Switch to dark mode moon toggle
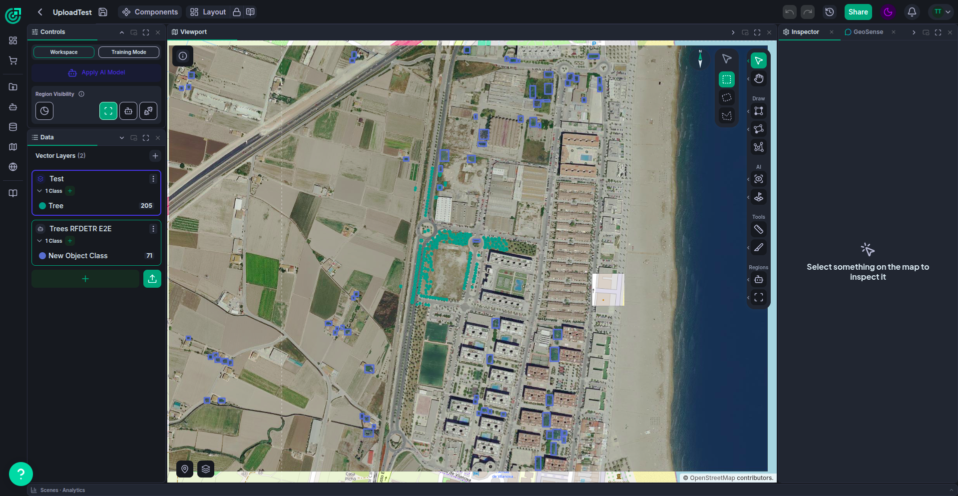The width and height of the screenshot is (958, 496). [x=888, y=12]
